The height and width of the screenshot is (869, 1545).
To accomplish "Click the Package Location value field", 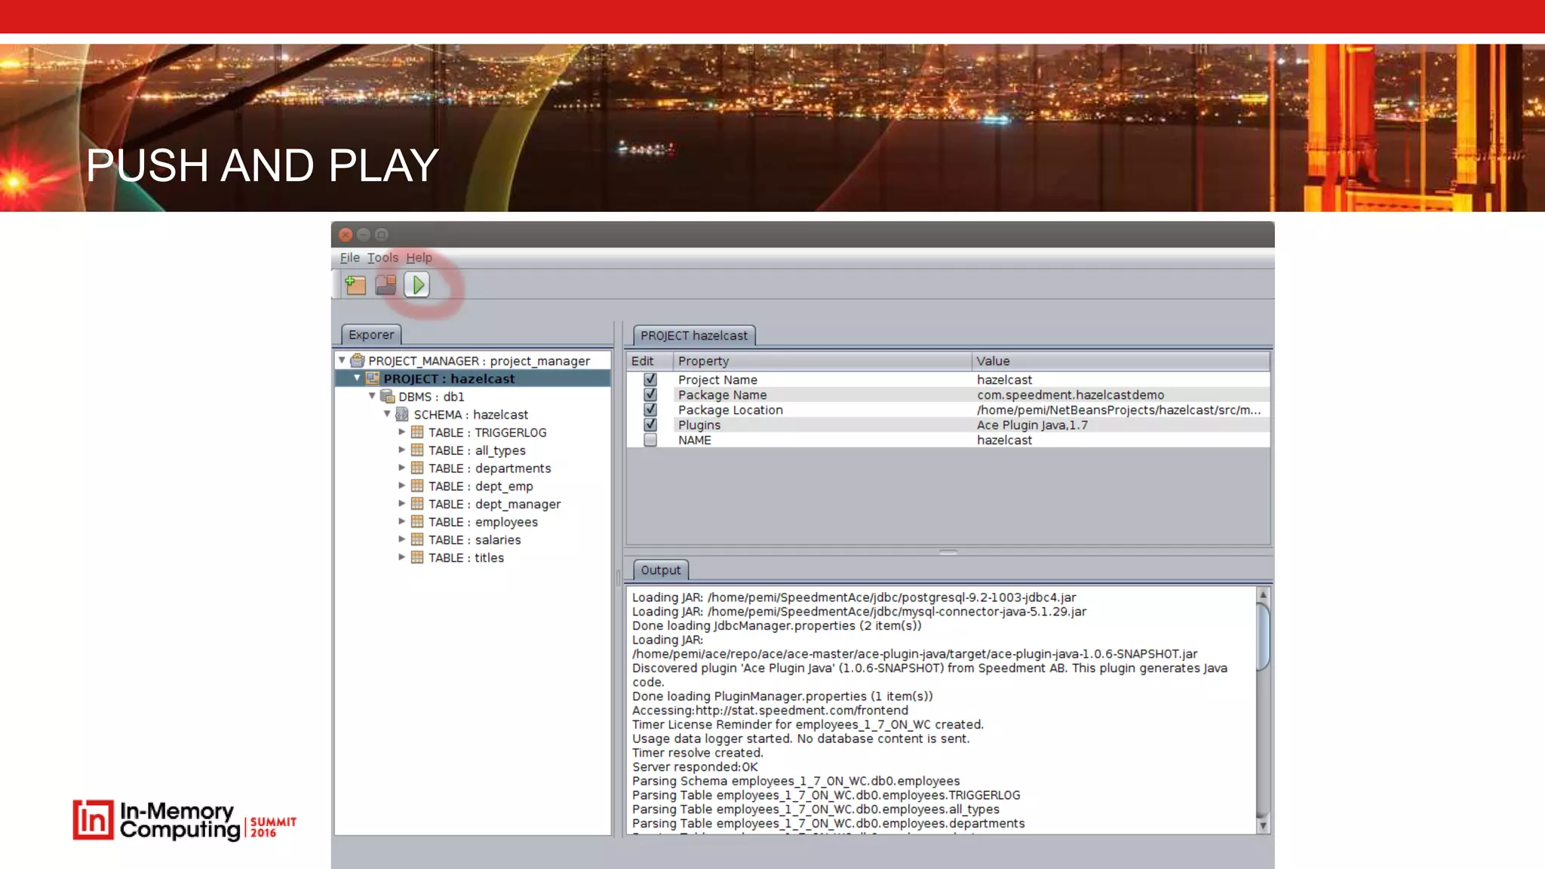I will [1118, 410].
